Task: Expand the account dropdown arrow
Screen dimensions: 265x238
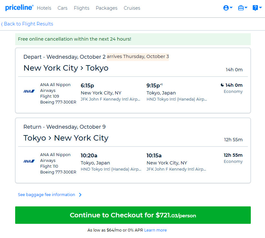Action: click(x=231, y=7)
